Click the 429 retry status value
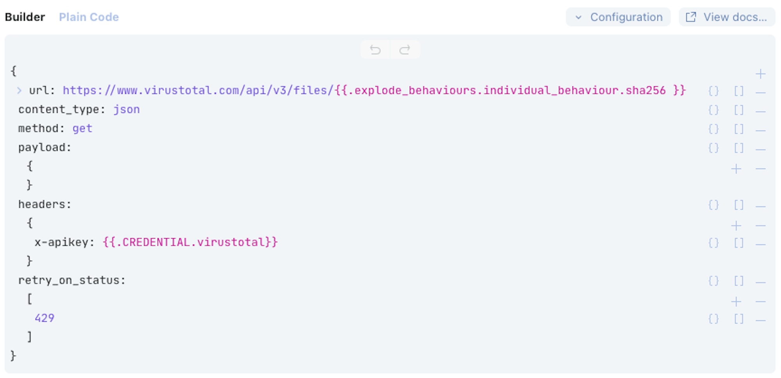Screen dimensions: 781x378 point(45,318)
